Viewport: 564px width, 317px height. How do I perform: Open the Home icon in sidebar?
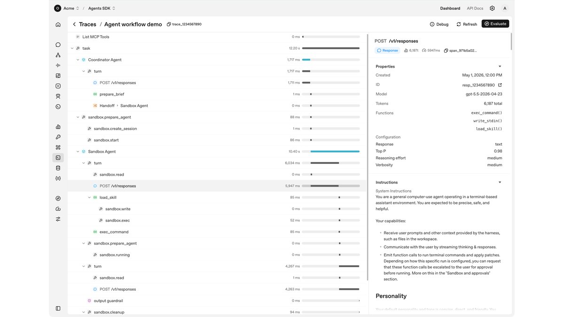point(58,24)
